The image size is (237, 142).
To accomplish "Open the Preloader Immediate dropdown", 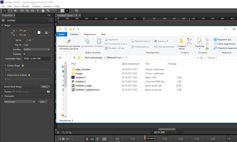I will (20, 102).
